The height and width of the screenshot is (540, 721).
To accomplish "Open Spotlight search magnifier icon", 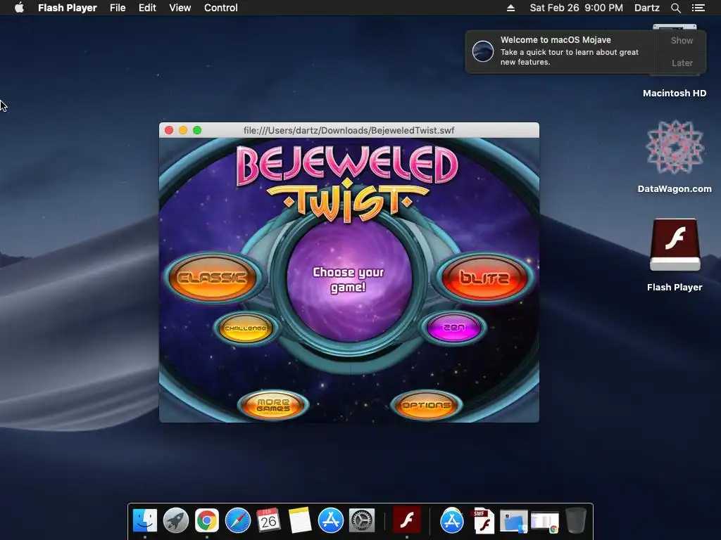I will pyautogui.click(x=675, y=8).
